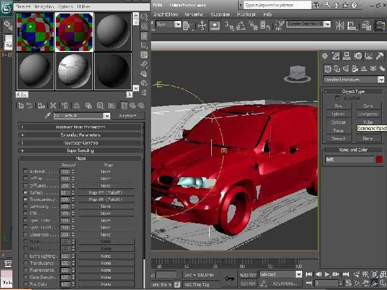The image size is (387, 290).
Task: Expand the Extended Parameters rollout
Action: (x=81, y=135)
